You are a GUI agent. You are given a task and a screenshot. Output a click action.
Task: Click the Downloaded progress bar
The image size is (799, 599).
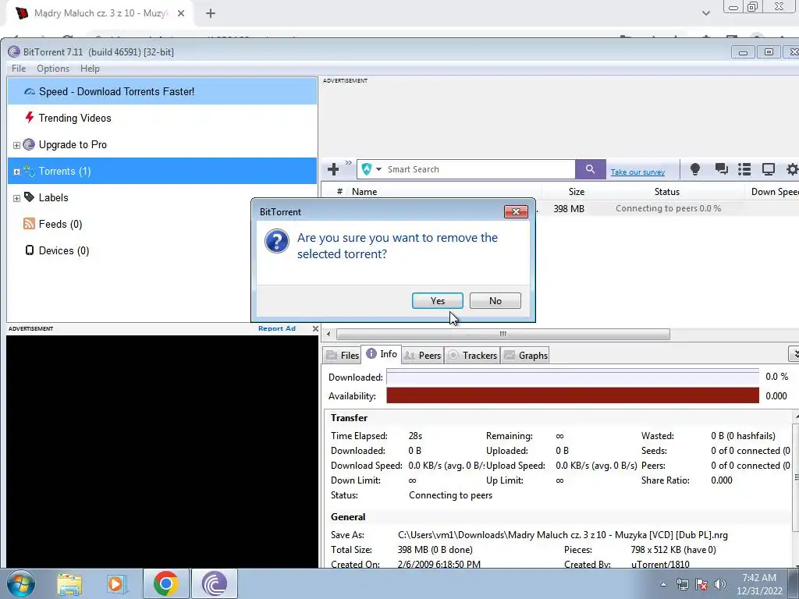pos(572,377)
